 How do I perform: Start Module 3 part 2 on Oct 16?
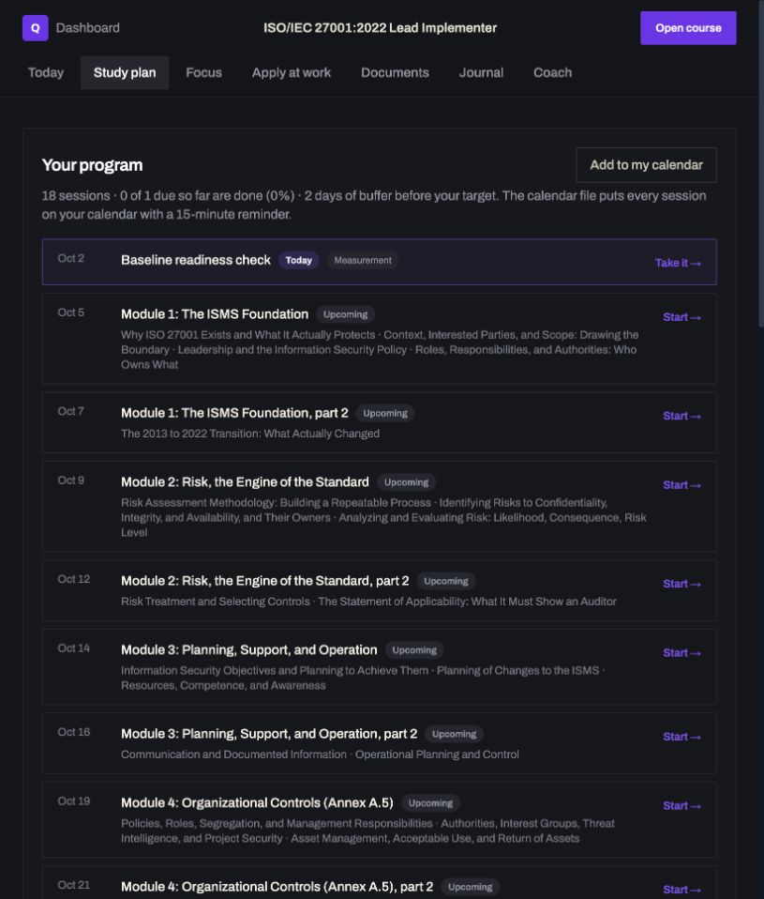pos(682,737)
